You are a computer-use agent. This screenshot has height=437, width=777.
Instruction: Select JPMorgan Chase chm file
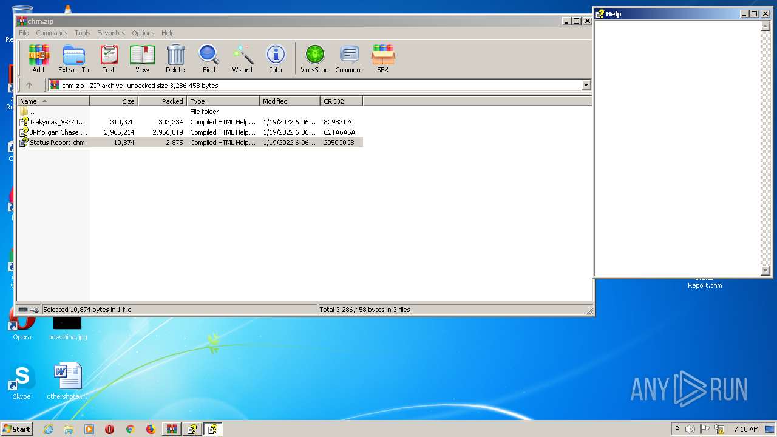(x=190, y=132)
